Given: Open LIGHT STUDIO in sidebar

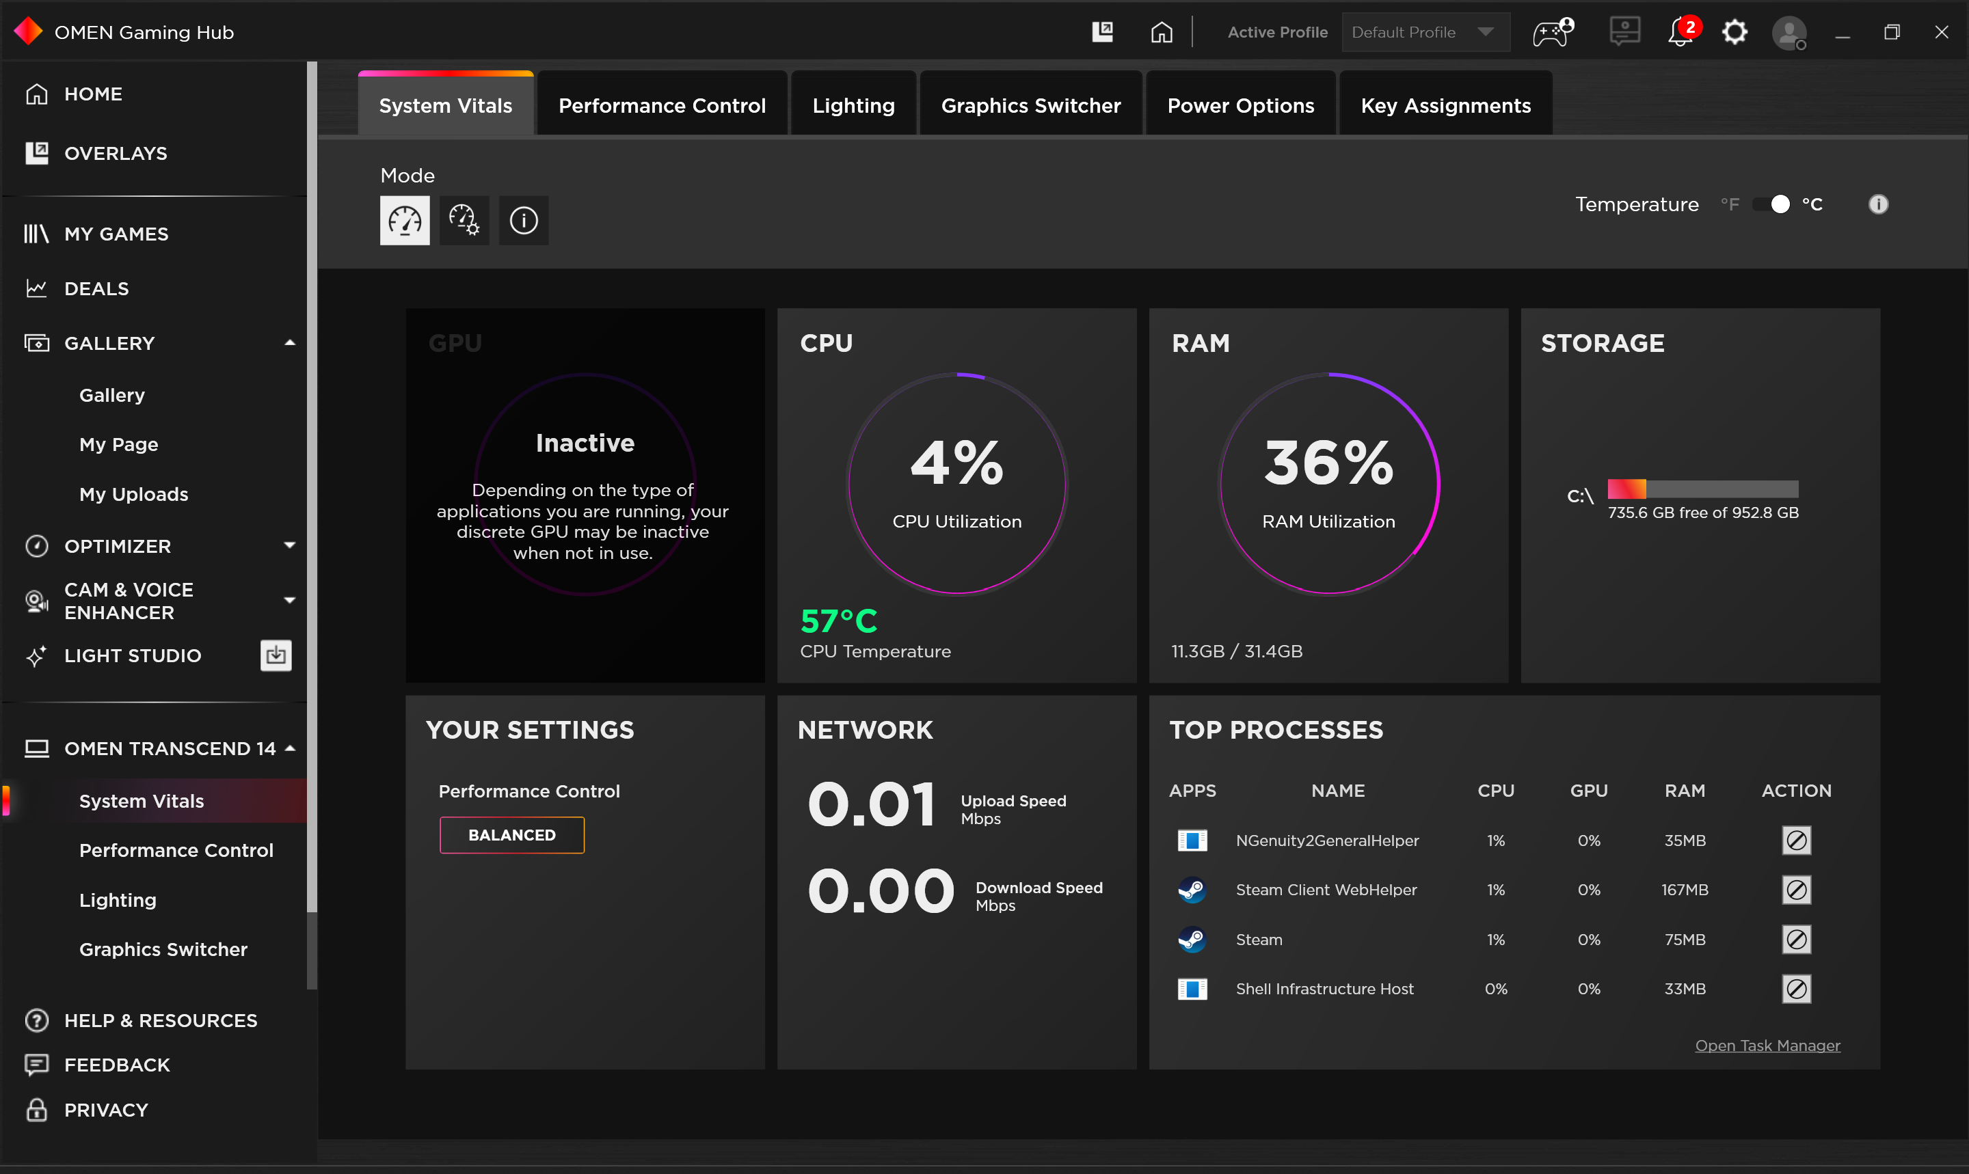Looking at the screenshot, I should coord(132,656).
